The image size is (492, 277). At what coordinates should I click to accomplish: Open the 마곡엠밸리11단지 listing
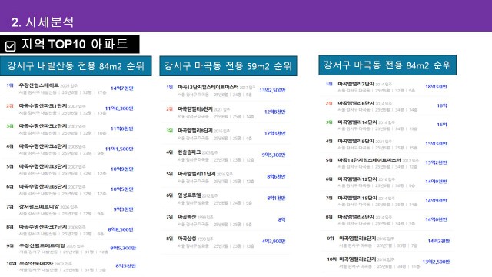[197, 174]
